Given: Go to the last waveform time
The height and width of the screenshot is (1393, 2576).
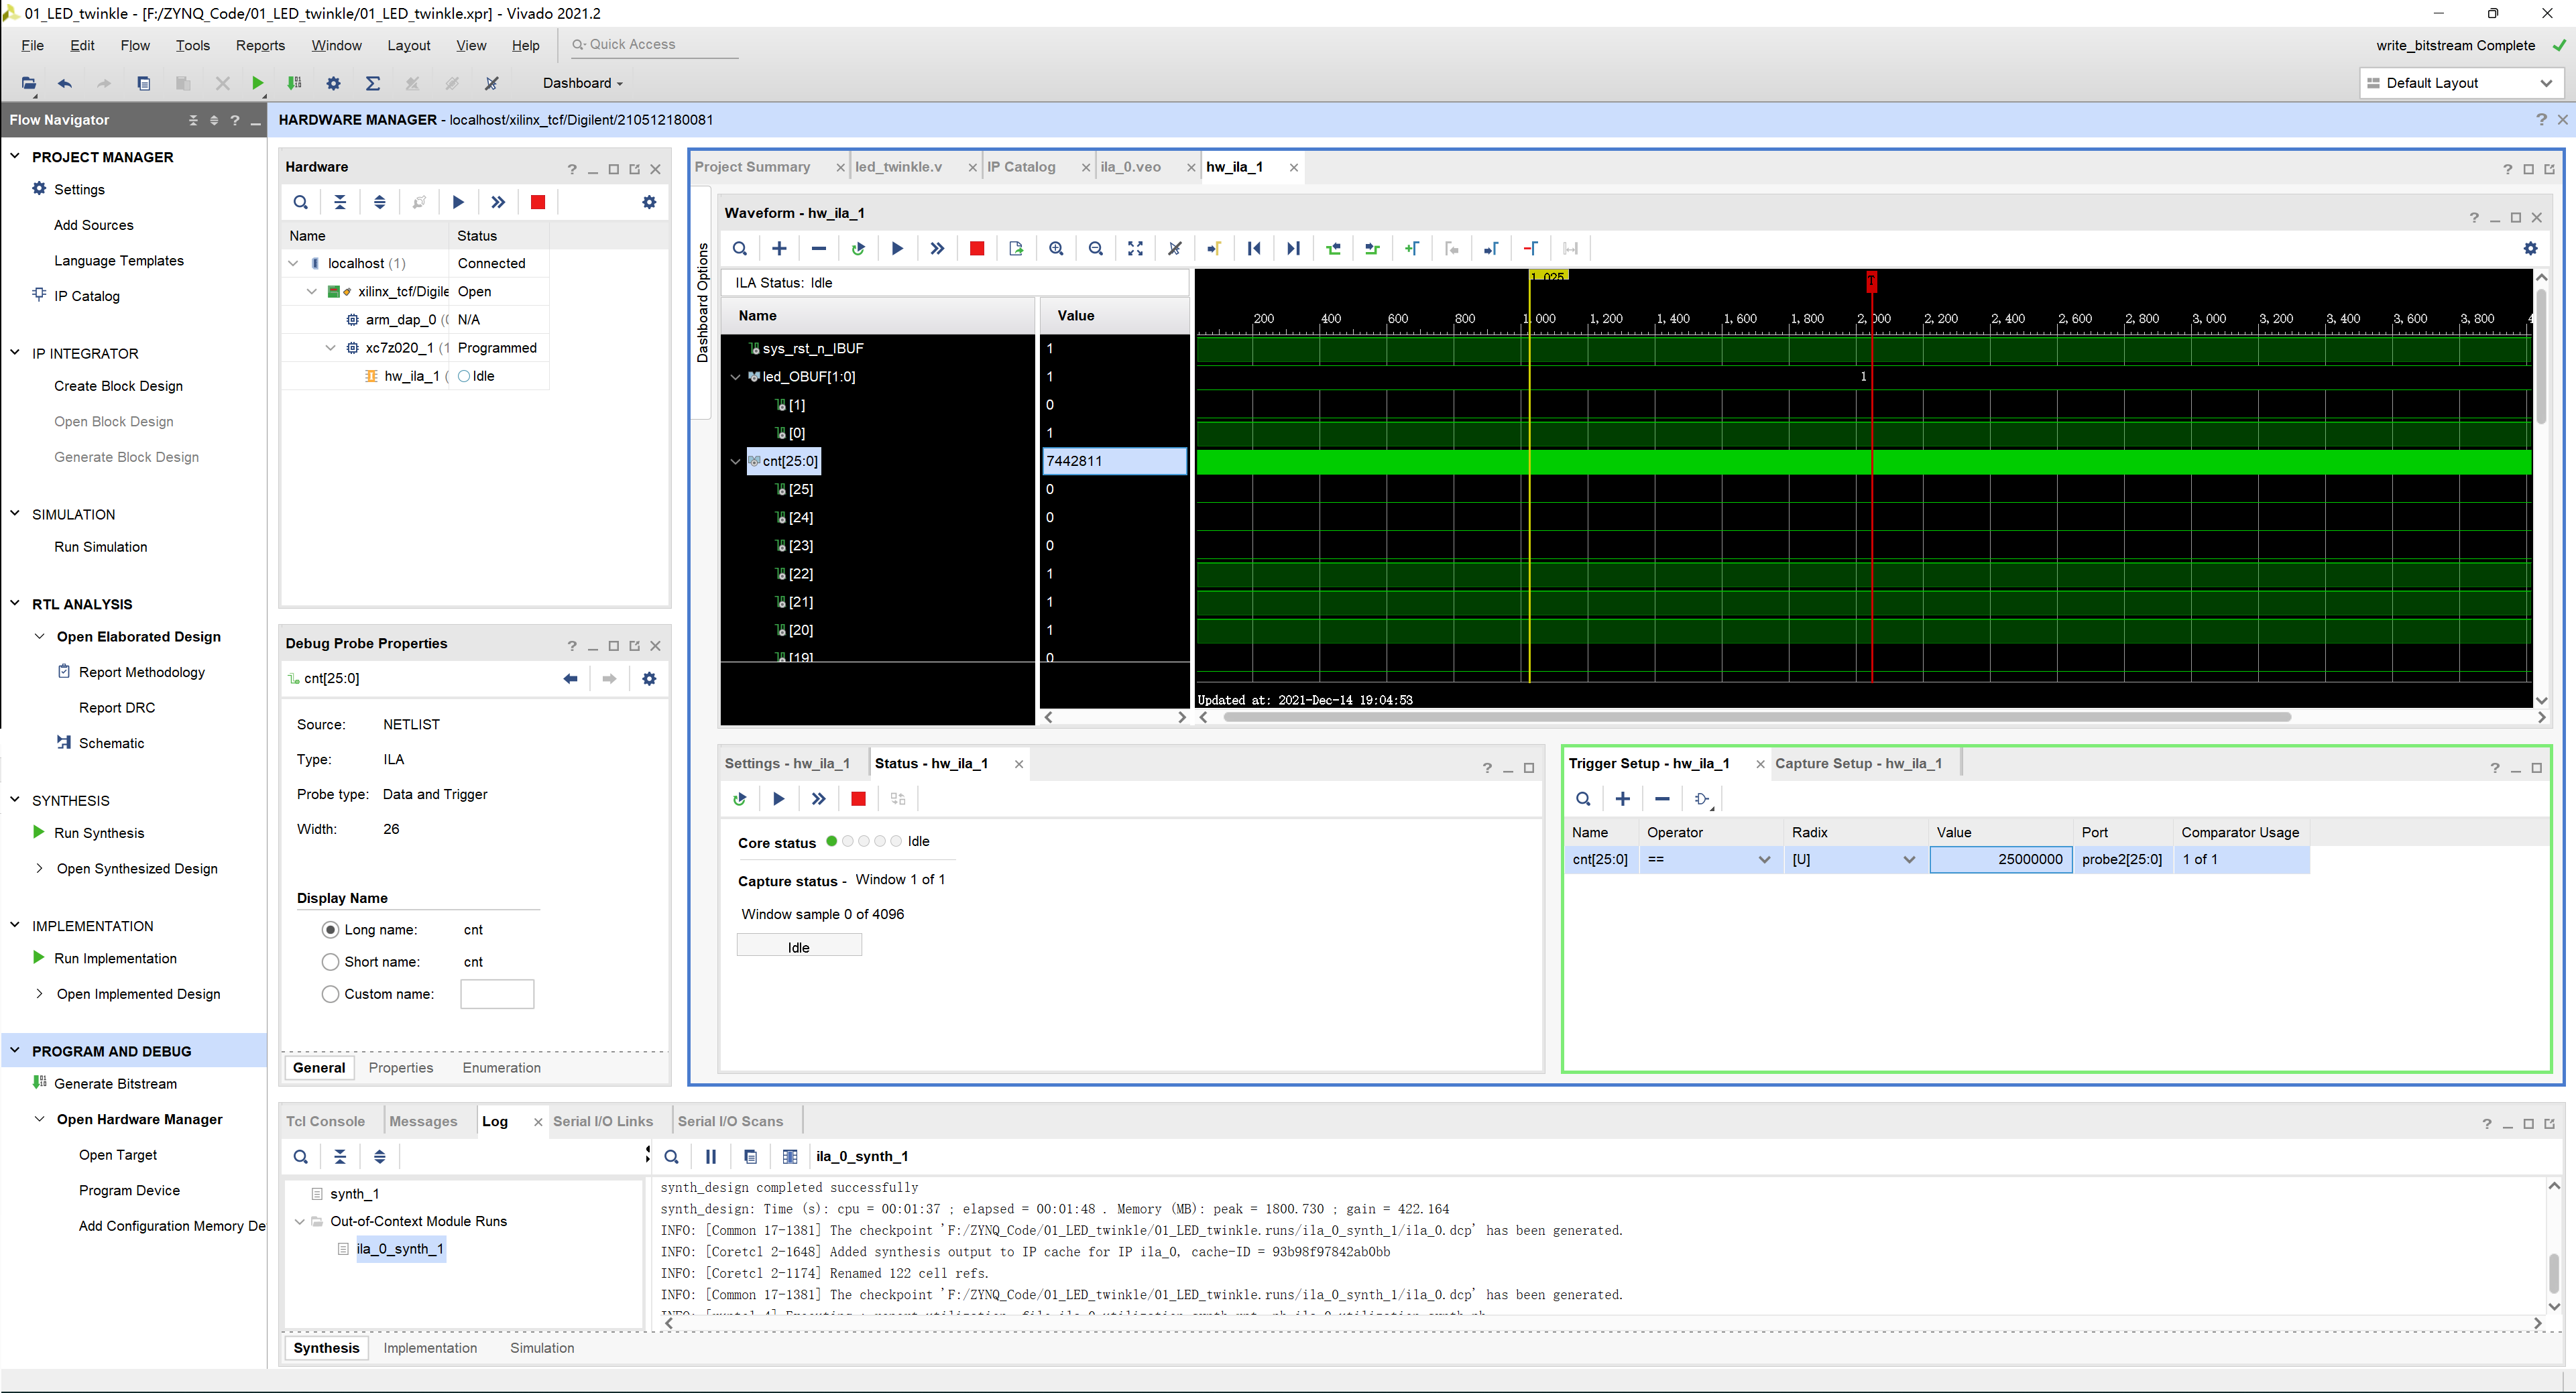Looking at the screenshot, I should (1293, 249).
